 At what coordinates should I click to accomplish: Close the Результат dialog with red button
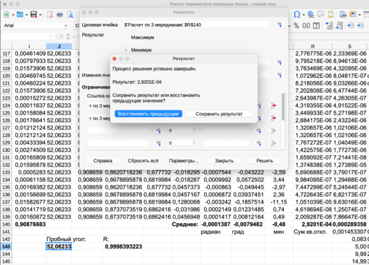coord(114,59)
